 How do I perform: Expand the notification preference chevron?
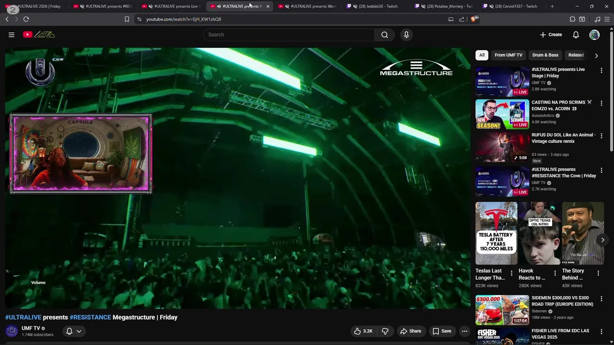pyautogui.click(x=79, y=331)
